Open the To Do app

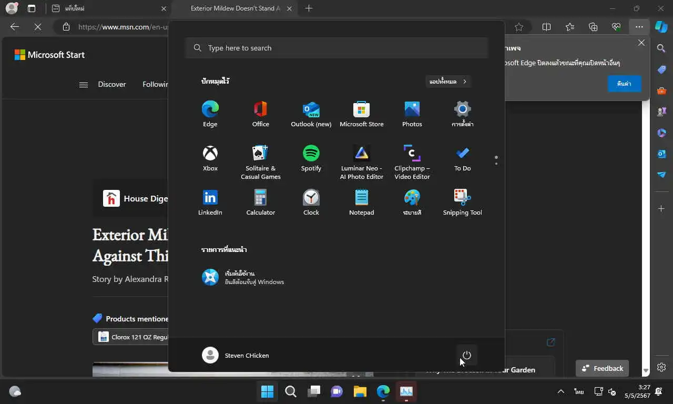click(x=462, y=158)
